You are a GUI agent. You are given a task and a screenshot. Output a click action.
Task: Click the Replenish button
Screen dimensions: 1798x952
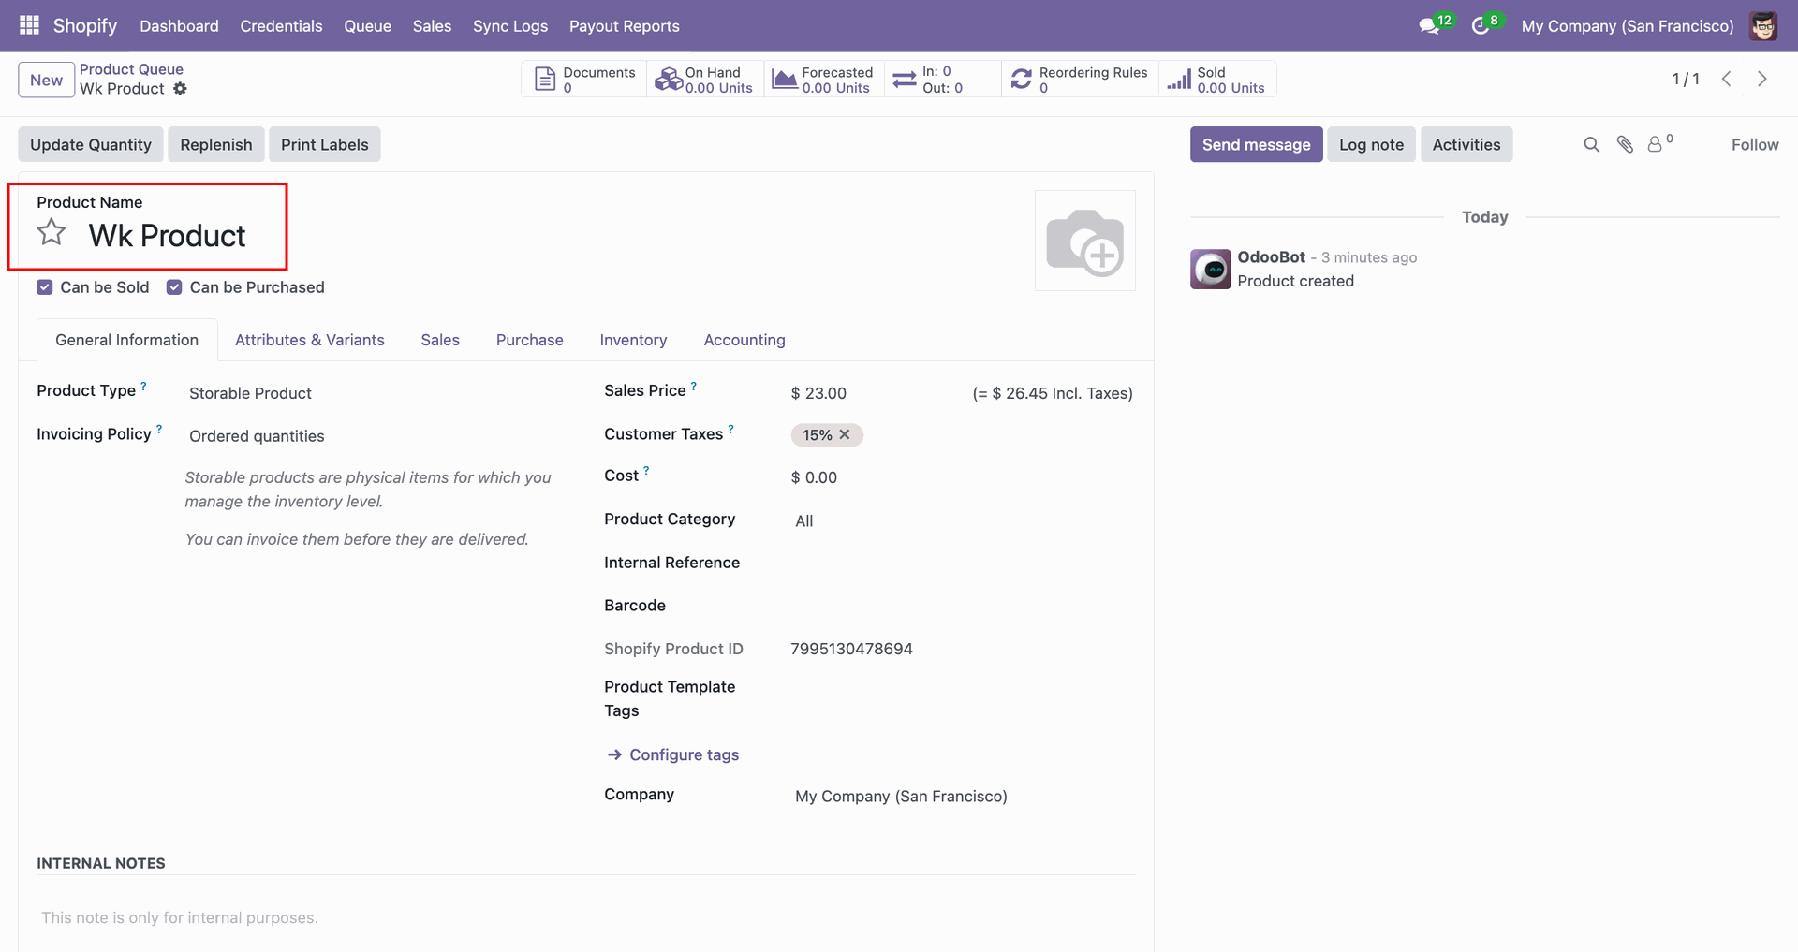[x=216, y=144]
